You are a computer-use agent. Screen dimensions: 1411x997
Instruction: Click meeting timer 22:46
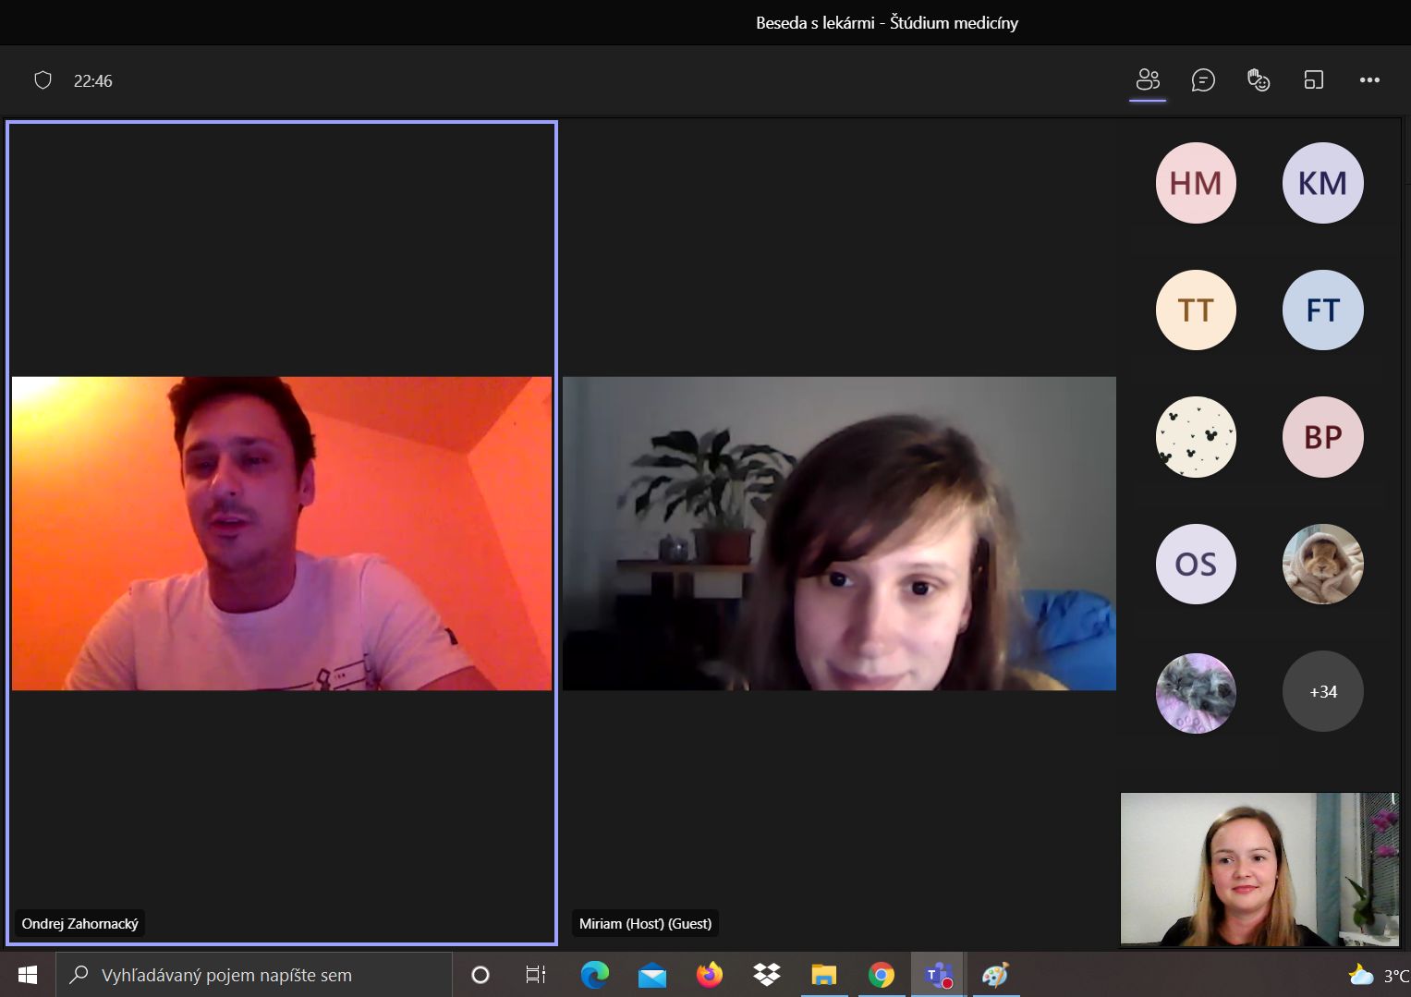pos(93,81)
